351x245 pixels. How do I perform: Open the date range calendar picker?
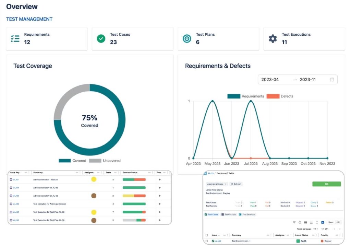[331, 79]
